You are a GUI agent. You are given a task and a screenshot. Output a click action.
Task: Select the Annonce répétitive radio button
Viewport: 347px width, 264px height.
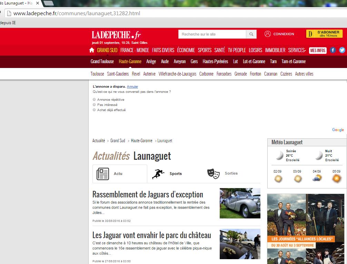[94, 99]
